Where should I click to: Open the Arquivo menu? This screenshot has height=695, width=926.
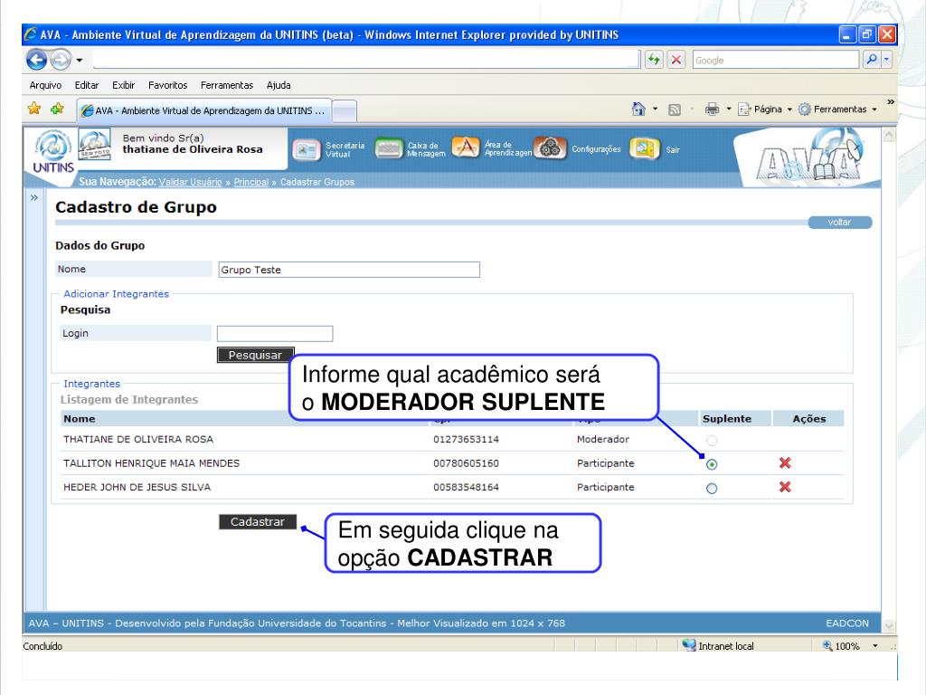tap(45, 85)
